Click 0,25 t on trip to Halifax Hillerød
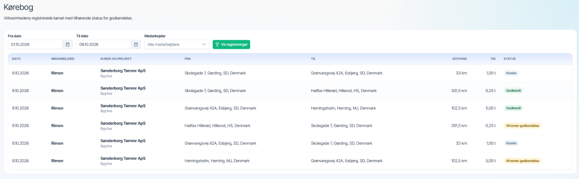 click(490, 91)
